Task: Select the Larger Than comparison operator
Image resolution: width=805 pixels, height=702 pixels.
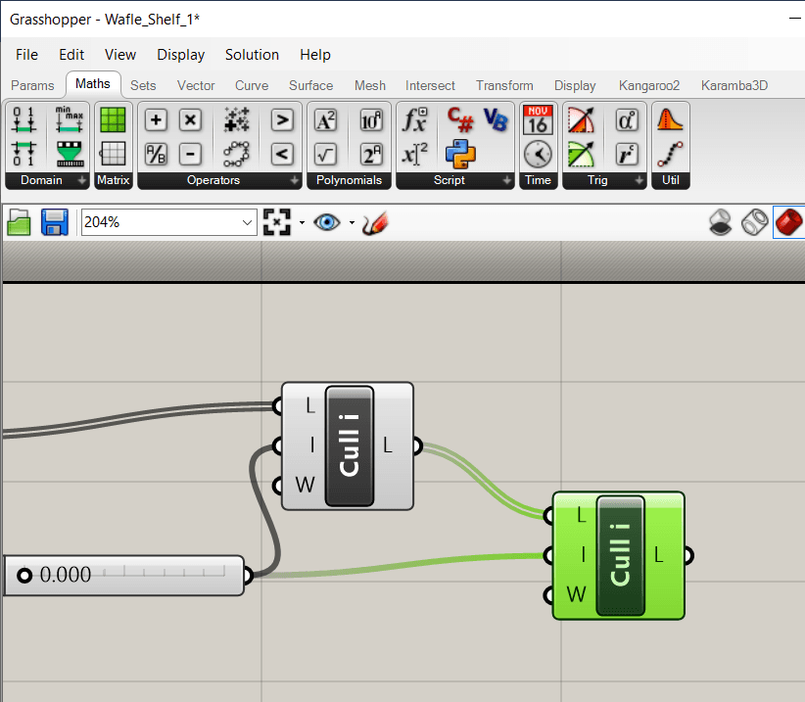Action: tap(282, 119)
